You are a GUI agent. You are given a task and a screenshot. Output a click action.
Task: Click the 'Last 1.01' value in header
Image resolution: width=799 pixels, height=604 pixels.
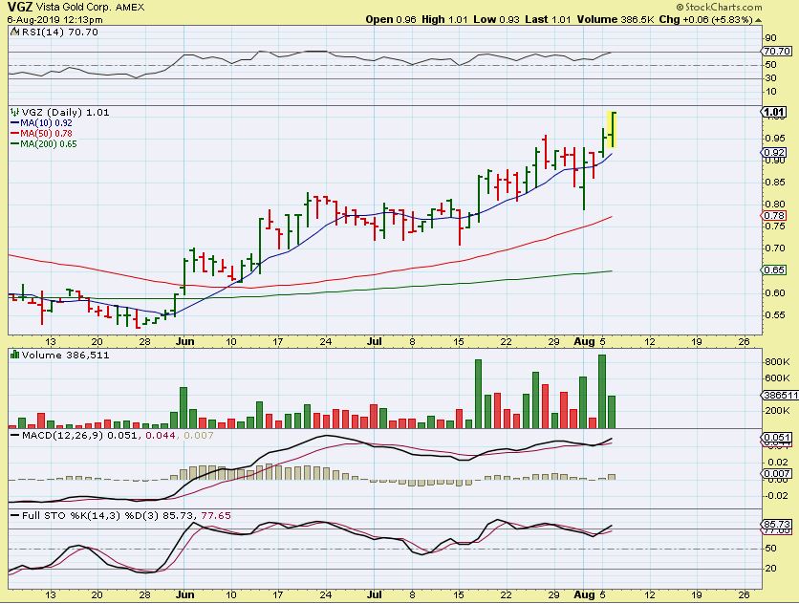pos(548,20)
